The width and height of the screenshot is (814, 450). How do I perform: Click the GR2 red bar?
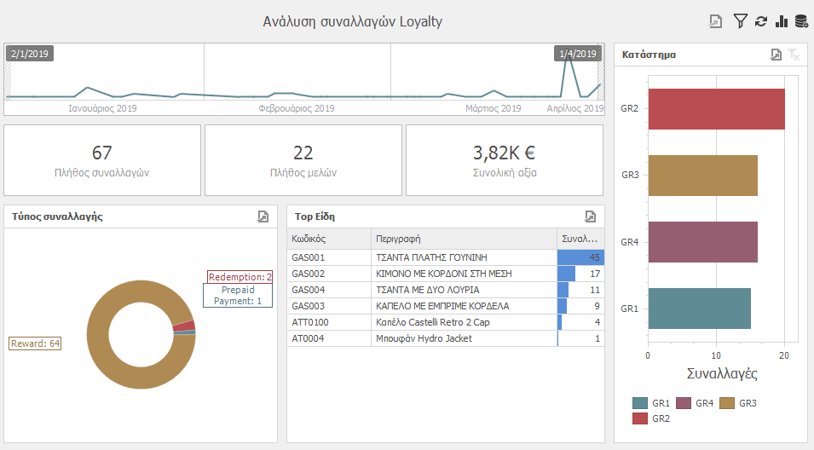[716, 109]
